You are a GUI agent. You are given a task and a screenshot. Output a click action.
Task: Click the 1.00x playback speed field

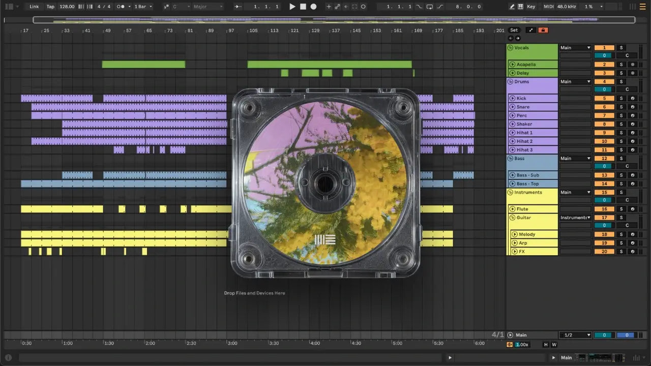pyautogui.click(x=522, y=345)
